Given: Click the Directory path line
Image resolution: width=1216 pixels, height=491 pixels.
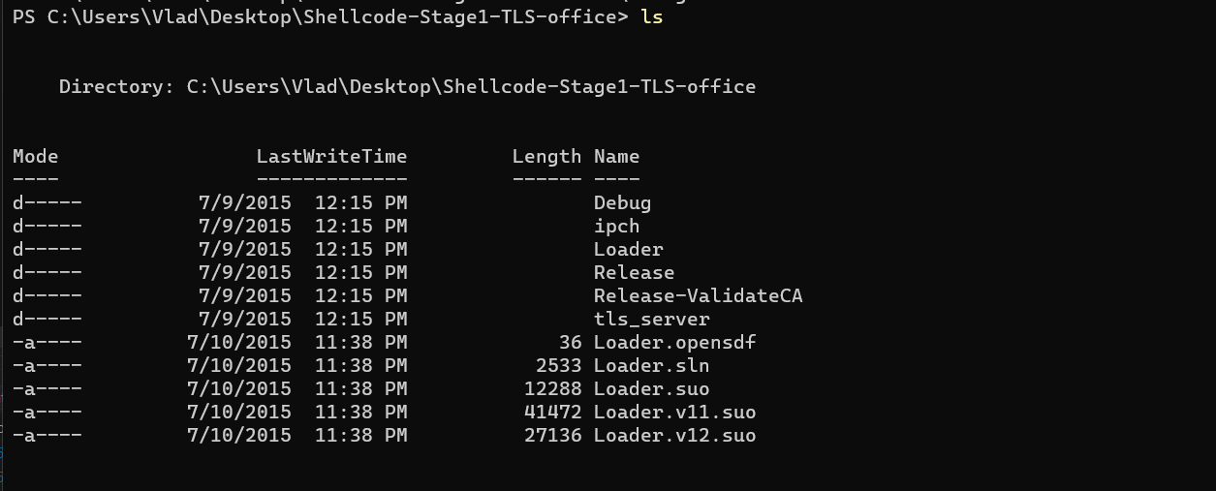Looking at the screenshot, I should click(407, 87).
